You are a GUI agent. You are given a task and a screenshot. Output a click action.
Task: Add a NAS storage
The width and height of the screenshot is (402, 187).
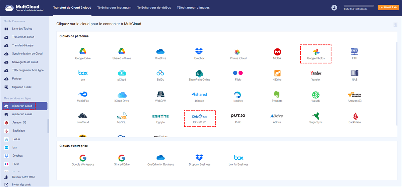[x=354, y=75]
